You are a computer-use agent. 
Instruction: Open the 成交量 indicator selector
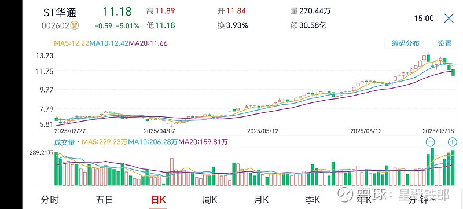66,142
